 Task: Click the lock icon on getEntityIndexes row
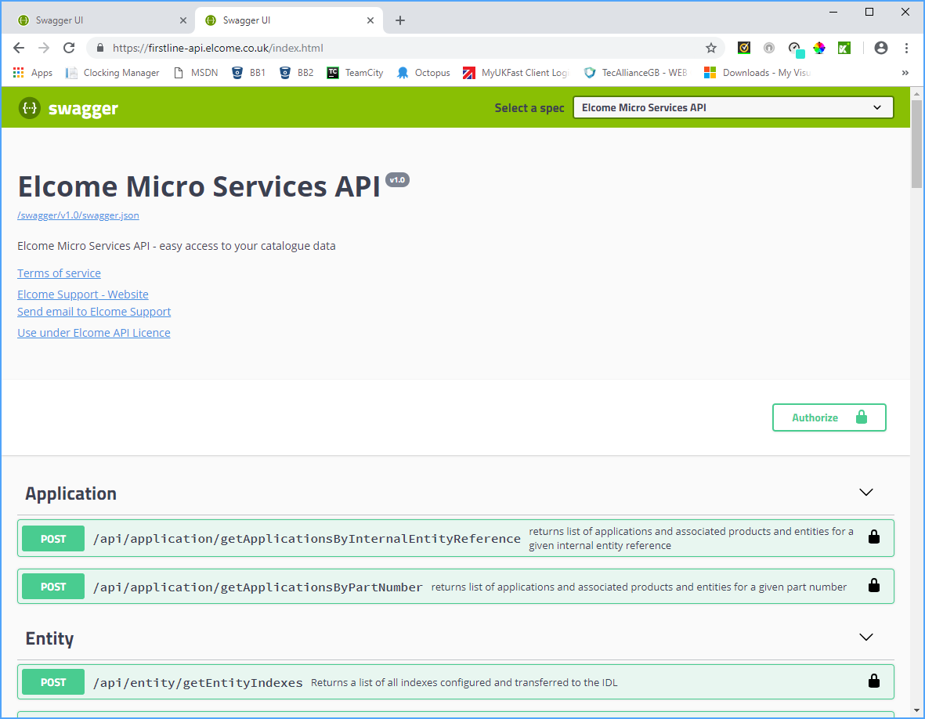[x=873, y=681]
